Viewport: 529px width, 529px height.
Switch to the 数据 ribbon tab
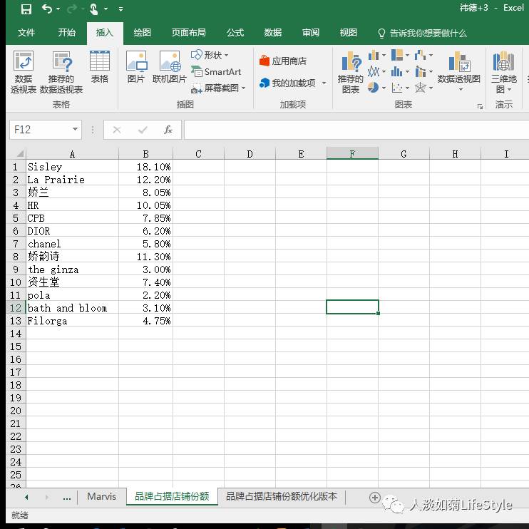click(x=273, y=33)
